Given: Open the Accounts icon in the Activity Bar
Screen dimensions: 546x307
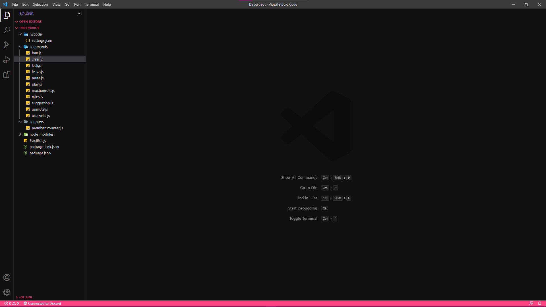Looking at the screenshot, I should click(7, 277).
